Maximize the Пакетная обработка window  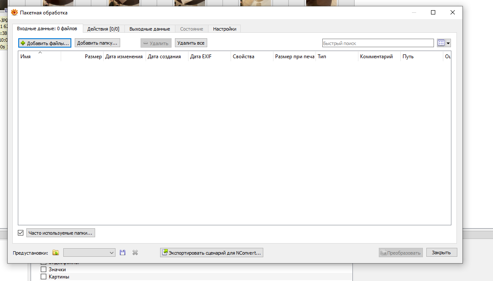tap(433, 12)
